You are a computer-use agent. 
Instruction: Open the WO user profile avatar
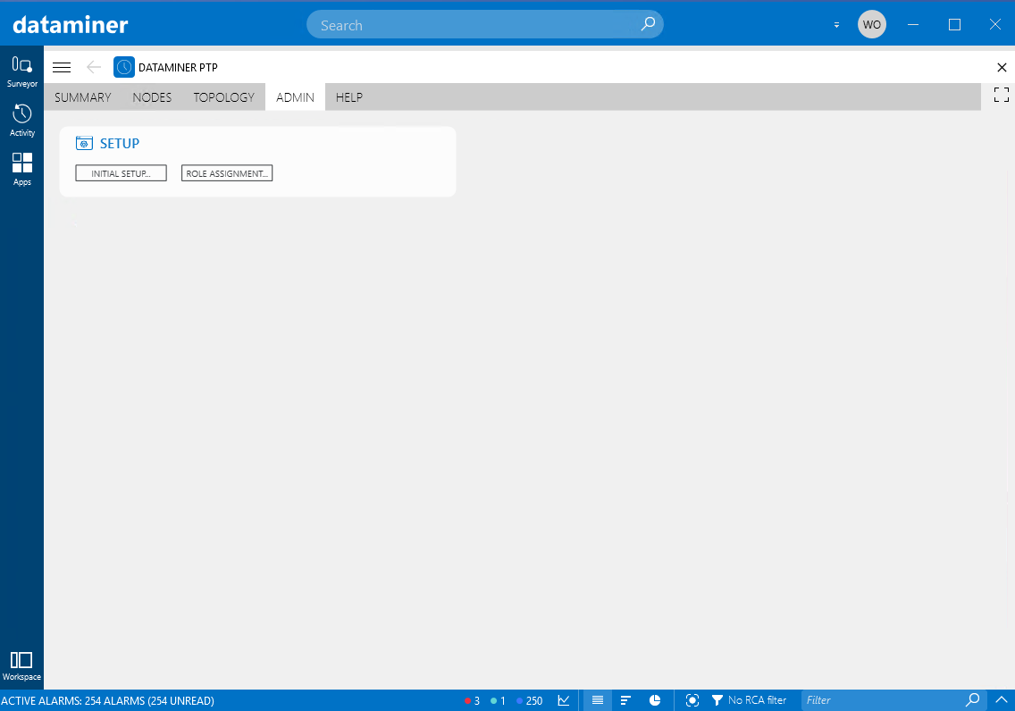(871, 25)
